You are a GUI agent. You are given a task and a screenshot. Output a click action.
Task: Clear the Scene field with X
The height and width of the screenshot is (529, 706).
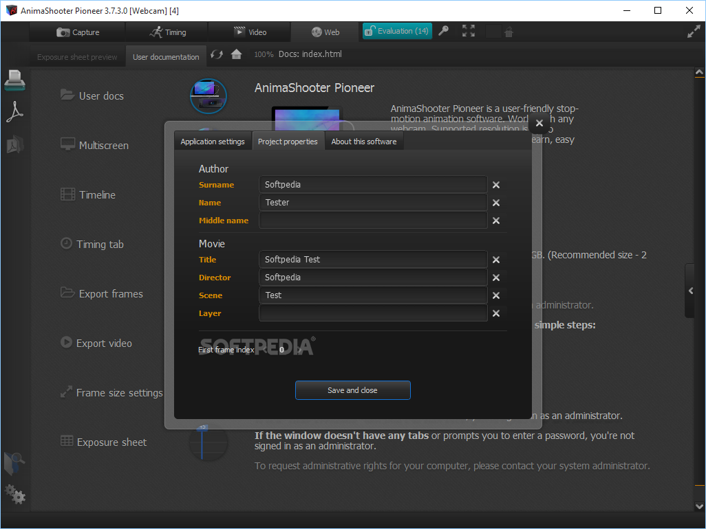click(x=495, y=295)
